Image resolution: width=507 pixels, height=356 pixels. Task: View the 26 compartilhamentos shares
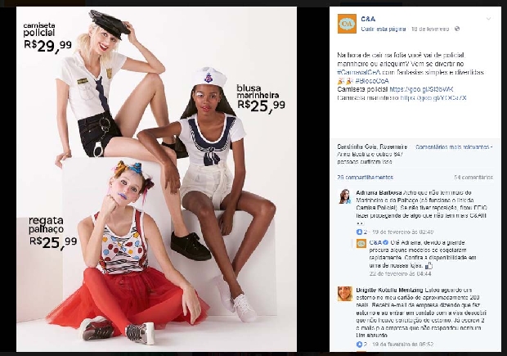coord(365,178)
